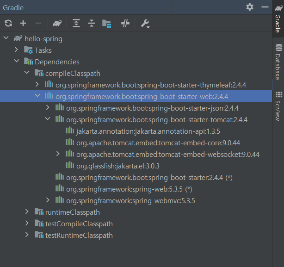Click the testRuntimeClasspath folder icon
The height and width of the screenshot is (267, 284).
tap(39, 235)
